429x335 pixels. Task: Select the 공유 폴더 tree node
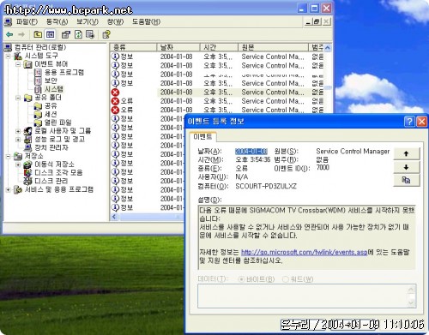[x=48, y=98]
